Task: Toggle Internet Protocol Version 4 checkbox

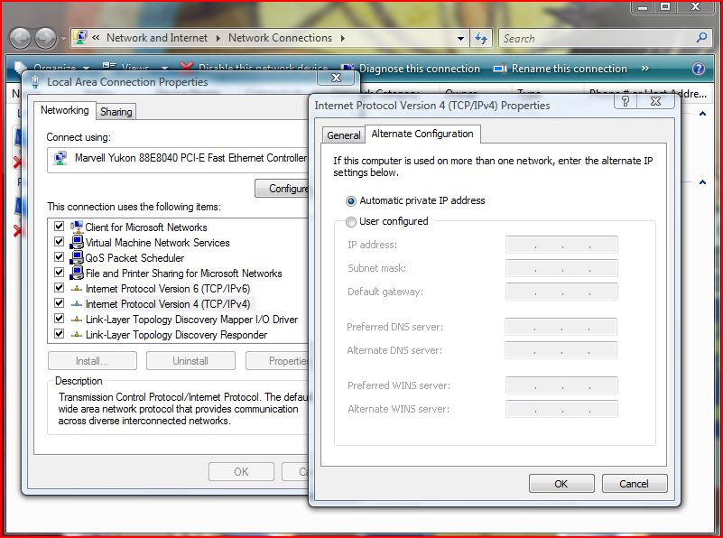Action: [x=59, y=303]
